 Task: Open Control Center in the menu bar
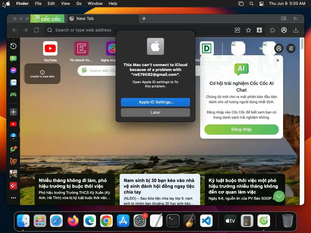pyautogui.click(x=261, y=4)
